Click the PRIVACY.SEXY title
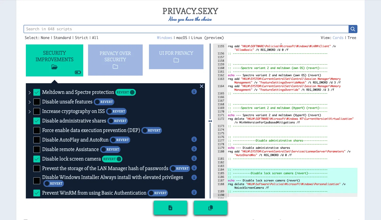Viewport: 381px width, 220px height. click(x=190, y=11)
